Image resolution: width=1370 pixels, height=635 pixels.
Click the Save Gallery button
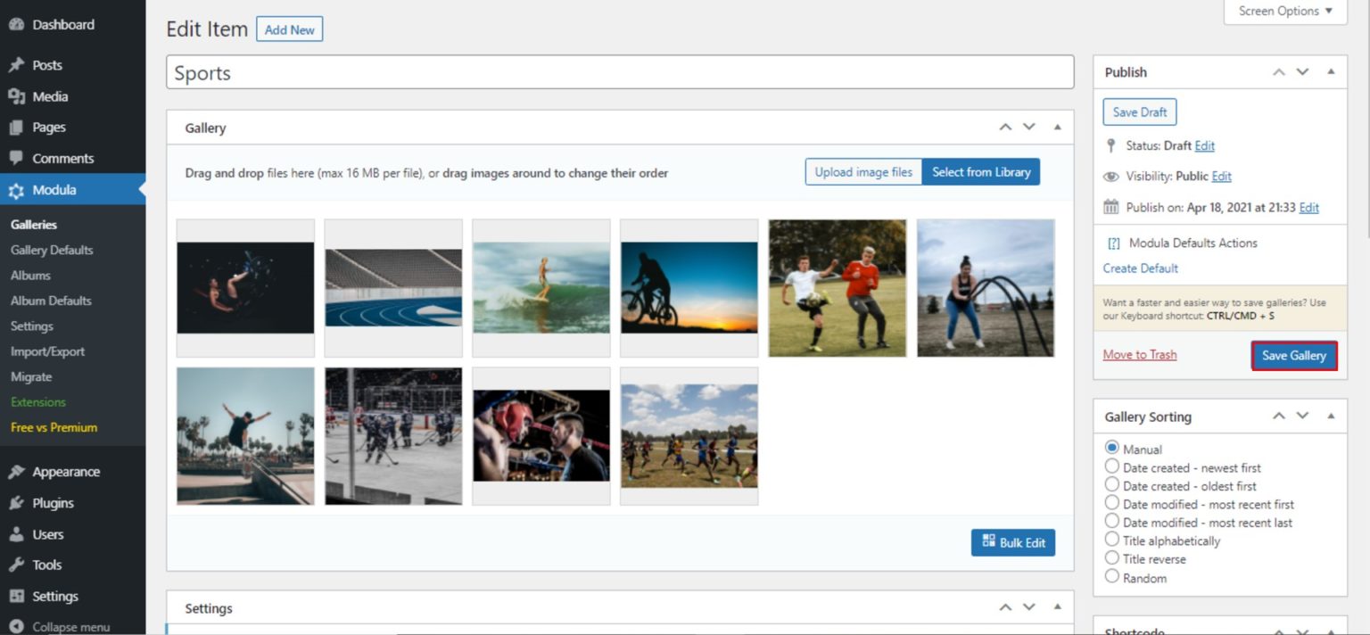pos(1294,355)
